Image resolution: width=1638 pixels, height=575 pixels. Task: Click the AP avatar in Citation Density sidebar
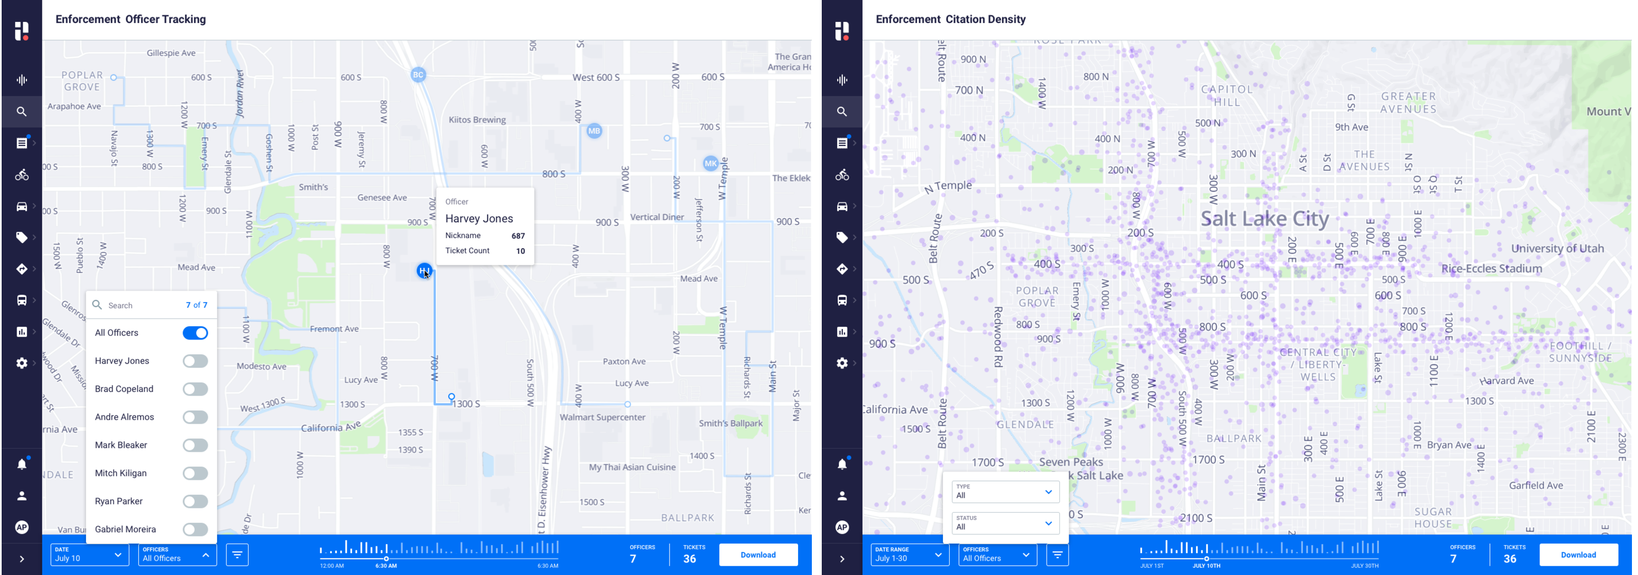(x=842, y=527)
